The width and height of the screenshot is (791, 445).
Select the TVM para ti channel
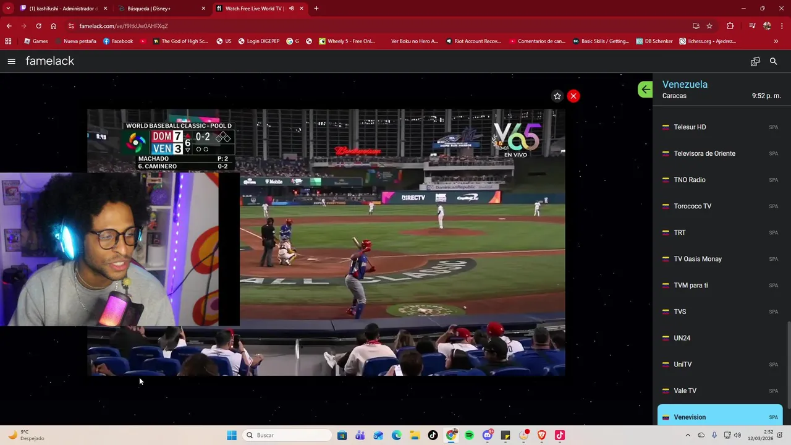point(720,286)
